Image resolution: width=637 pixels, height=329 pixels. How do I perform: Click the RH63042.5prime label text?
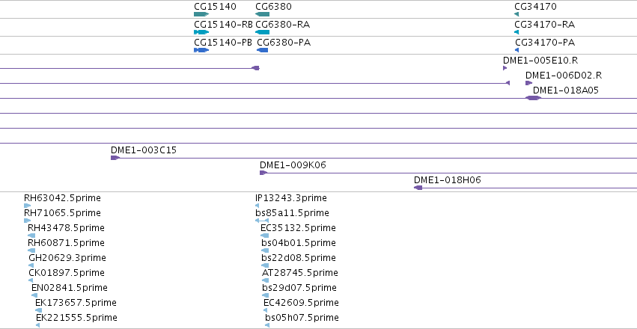[62, 198]
